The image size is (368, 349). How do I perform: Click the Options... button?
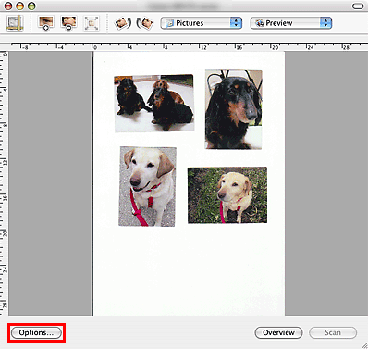36,332
